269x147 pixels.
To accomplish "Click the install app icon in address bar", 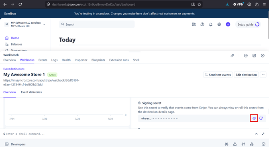I will (x=193, y=4).
